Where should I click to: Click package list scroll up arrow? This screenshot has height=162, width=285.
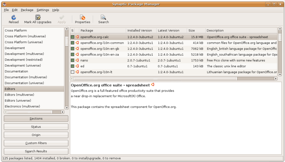pyautogui.click(x=280, y=29)
